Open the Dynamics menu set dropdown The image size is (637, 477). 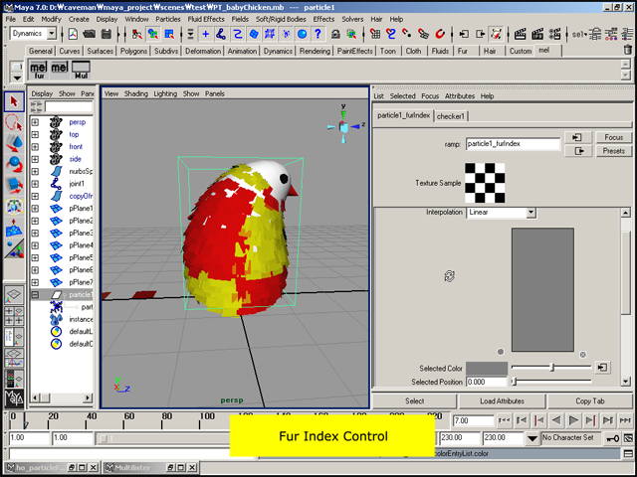[52, 34]
